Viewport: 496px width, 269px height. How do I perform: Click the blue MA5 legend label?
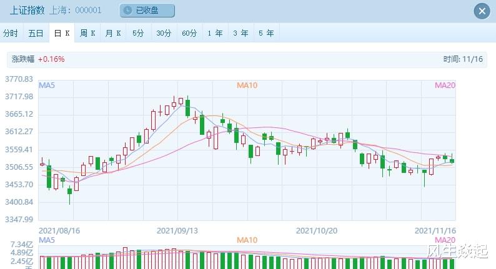click(47, 85)
